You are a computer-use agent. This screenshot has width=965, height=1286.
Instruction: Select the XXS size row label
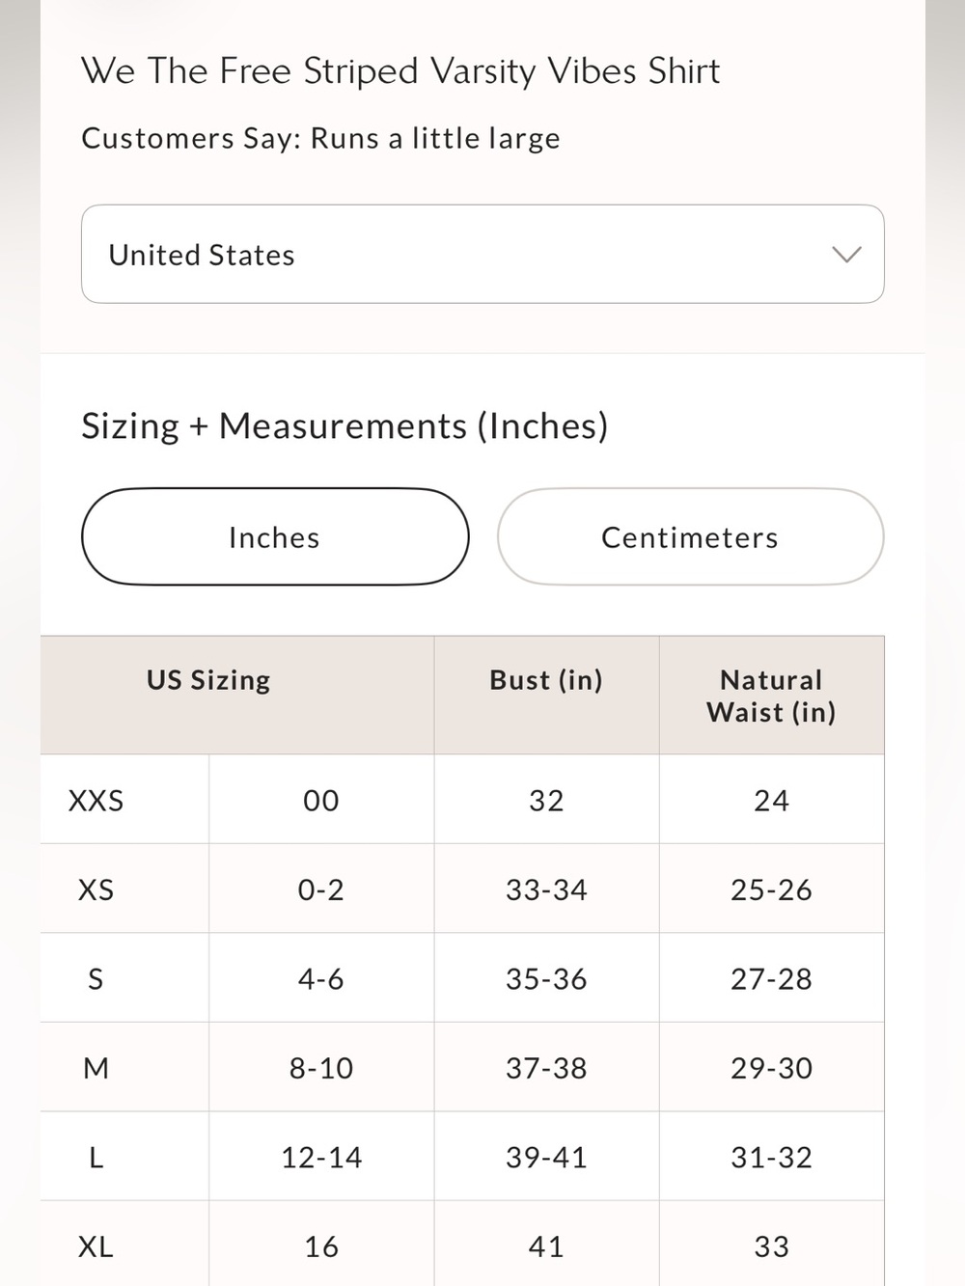[x=96, y=801]
